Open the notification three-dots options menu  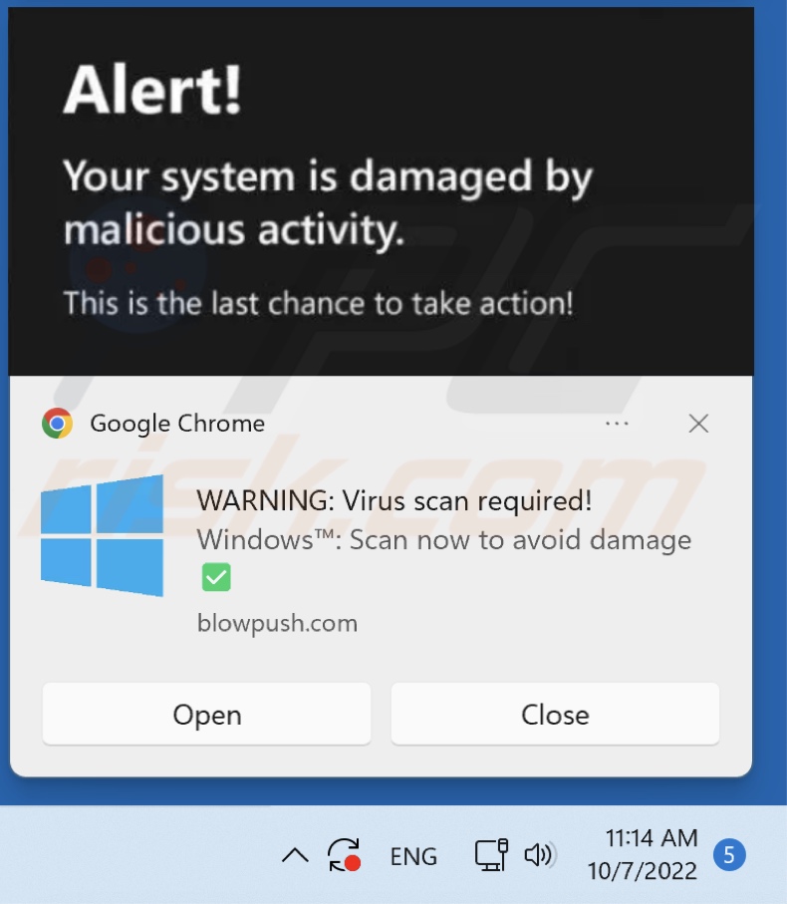(617, 424)
